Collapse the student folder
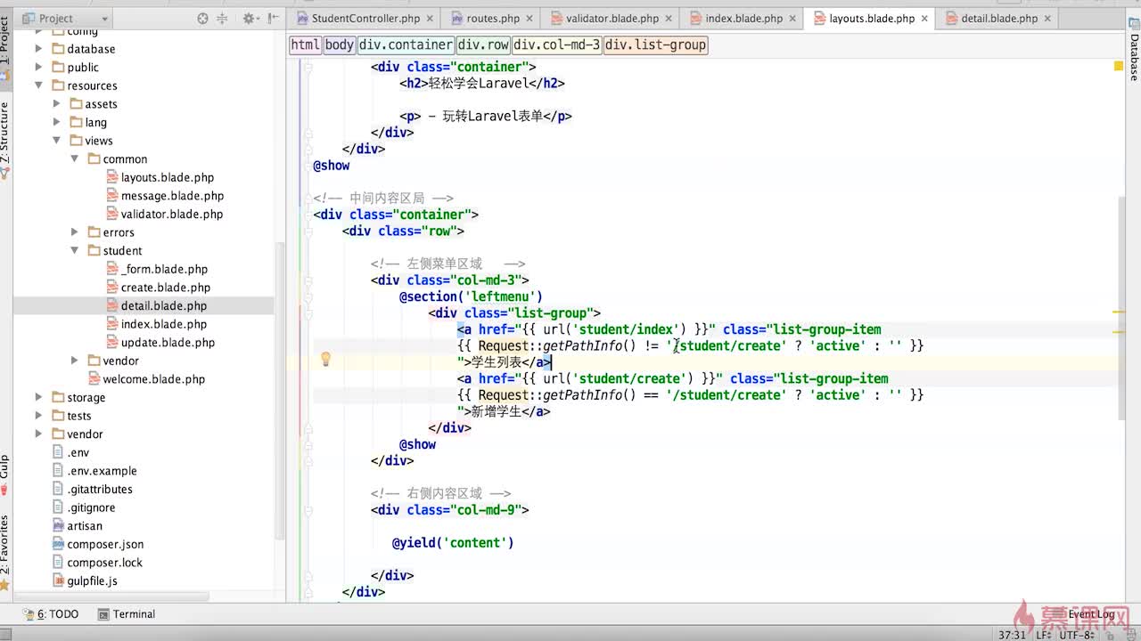Image resolution: width=1141 pixels, height=641 pixels. [x=75, y=251]
